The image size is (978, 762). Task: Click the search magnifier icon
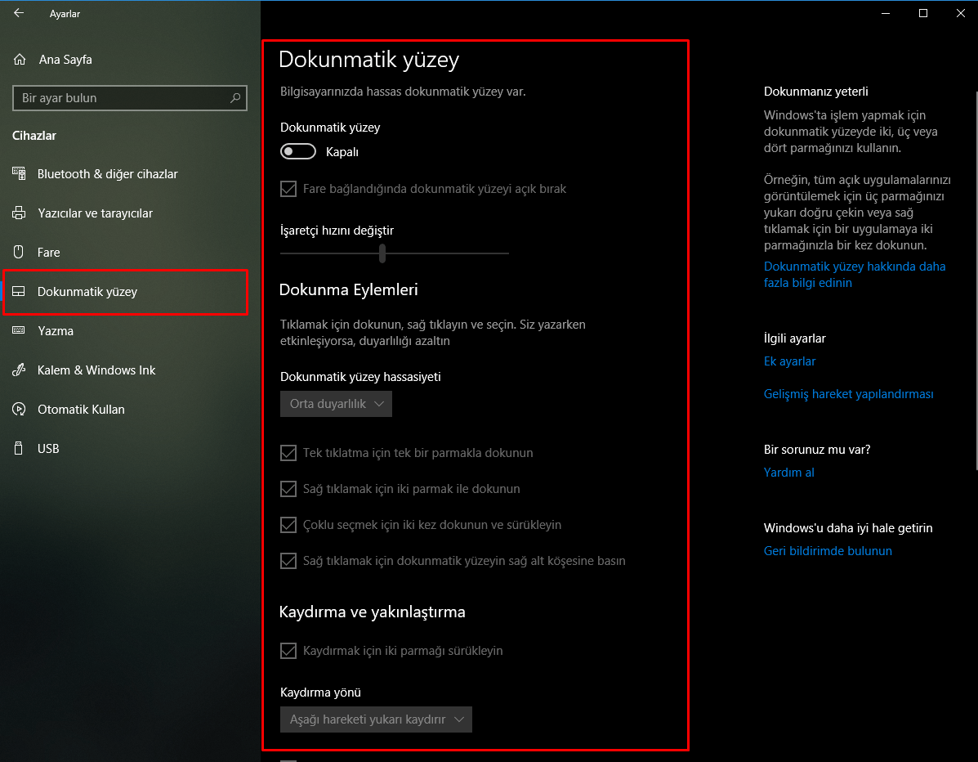coord(235,98)
